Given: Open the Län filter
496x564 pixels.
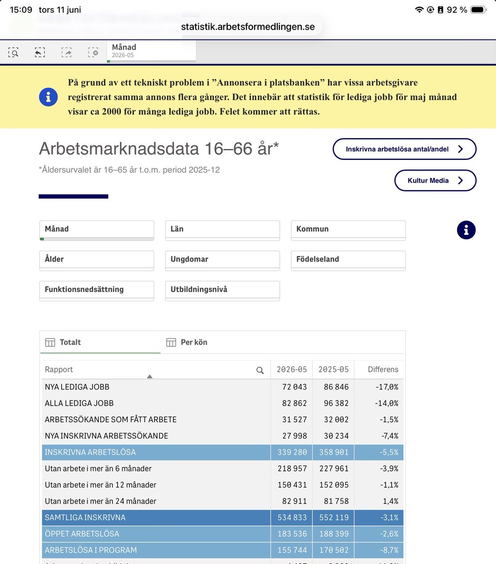Looking at the screenshot, I should tap(222, 230).
